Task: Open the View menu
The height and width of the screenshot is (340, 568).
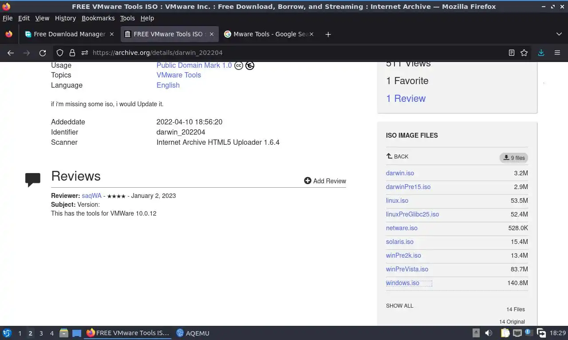Action: [x=42, y=18]
